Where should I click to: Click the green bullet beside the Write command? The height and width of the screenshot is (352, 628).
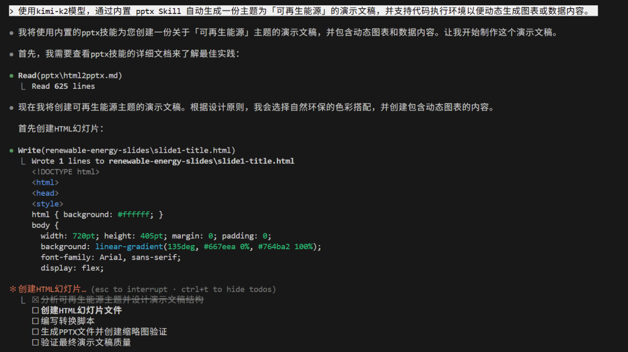pyautogui.click(x=12, y=150)
